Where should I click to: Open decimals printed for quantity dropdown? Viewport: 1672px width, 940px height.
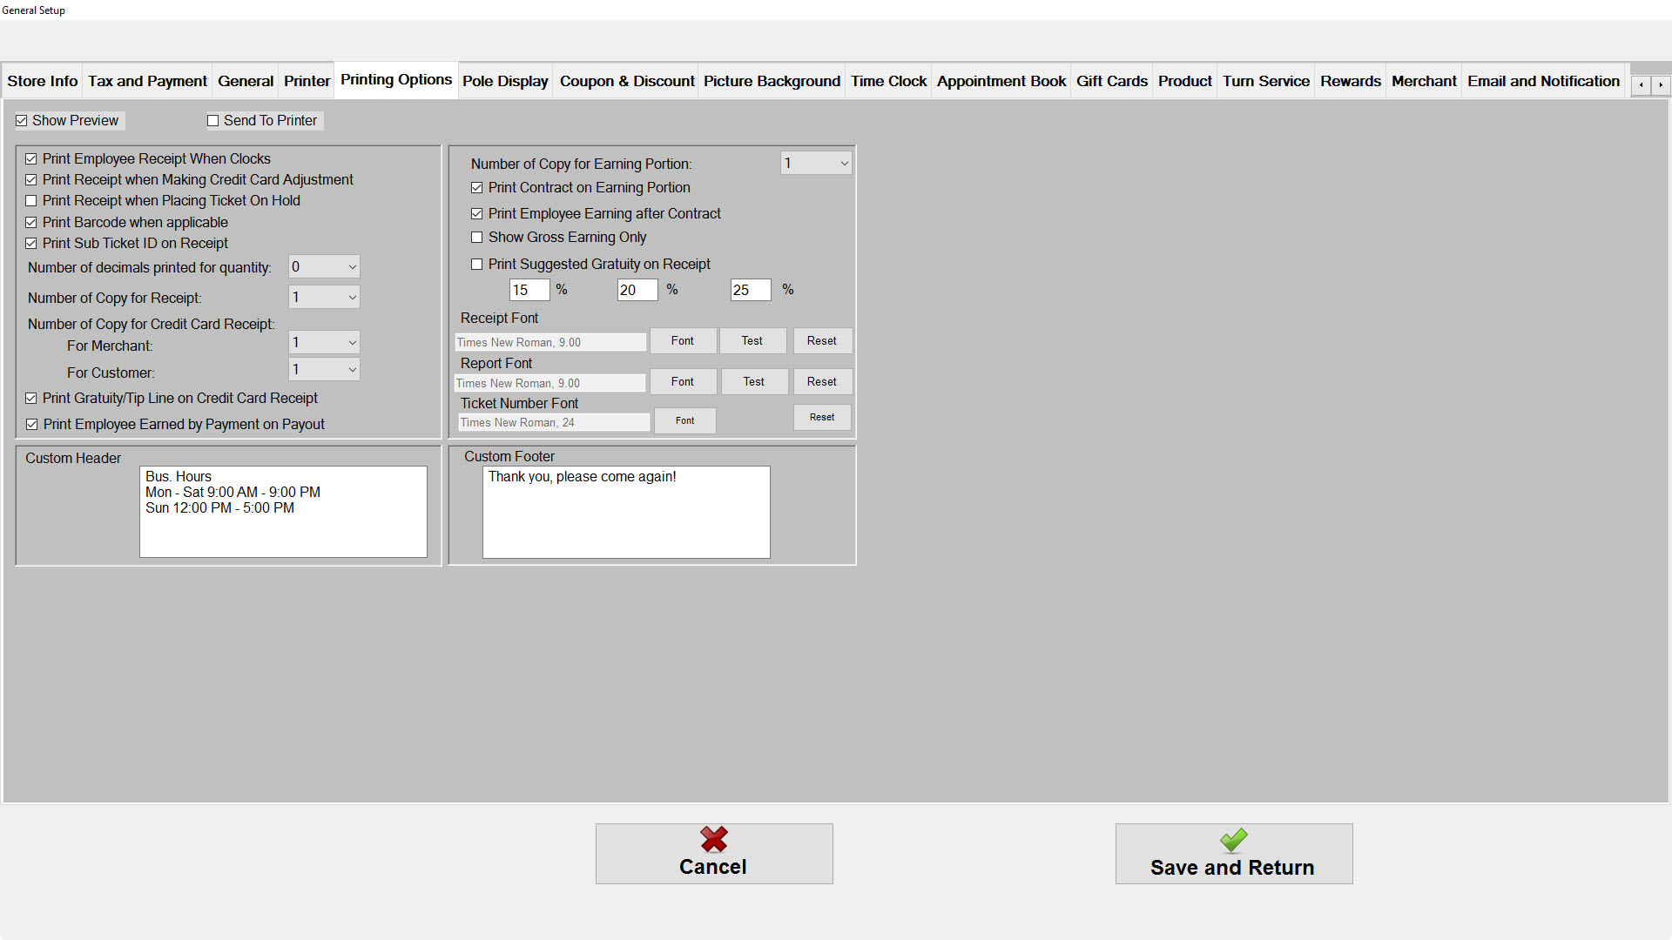(324, 267)
